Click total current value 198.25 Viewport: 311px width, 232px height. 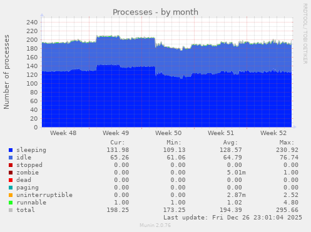click(118, 210)
